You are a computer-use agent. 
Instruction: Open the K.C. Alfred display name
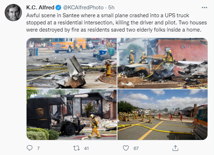pos(40,8)
